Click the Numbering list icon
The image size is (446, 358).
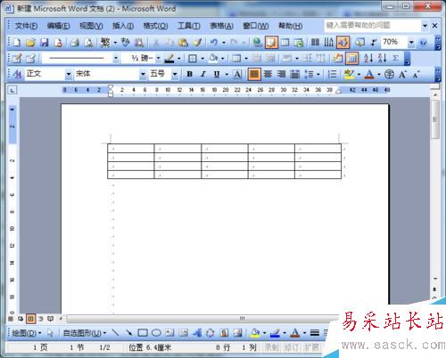tap(332, 74)
